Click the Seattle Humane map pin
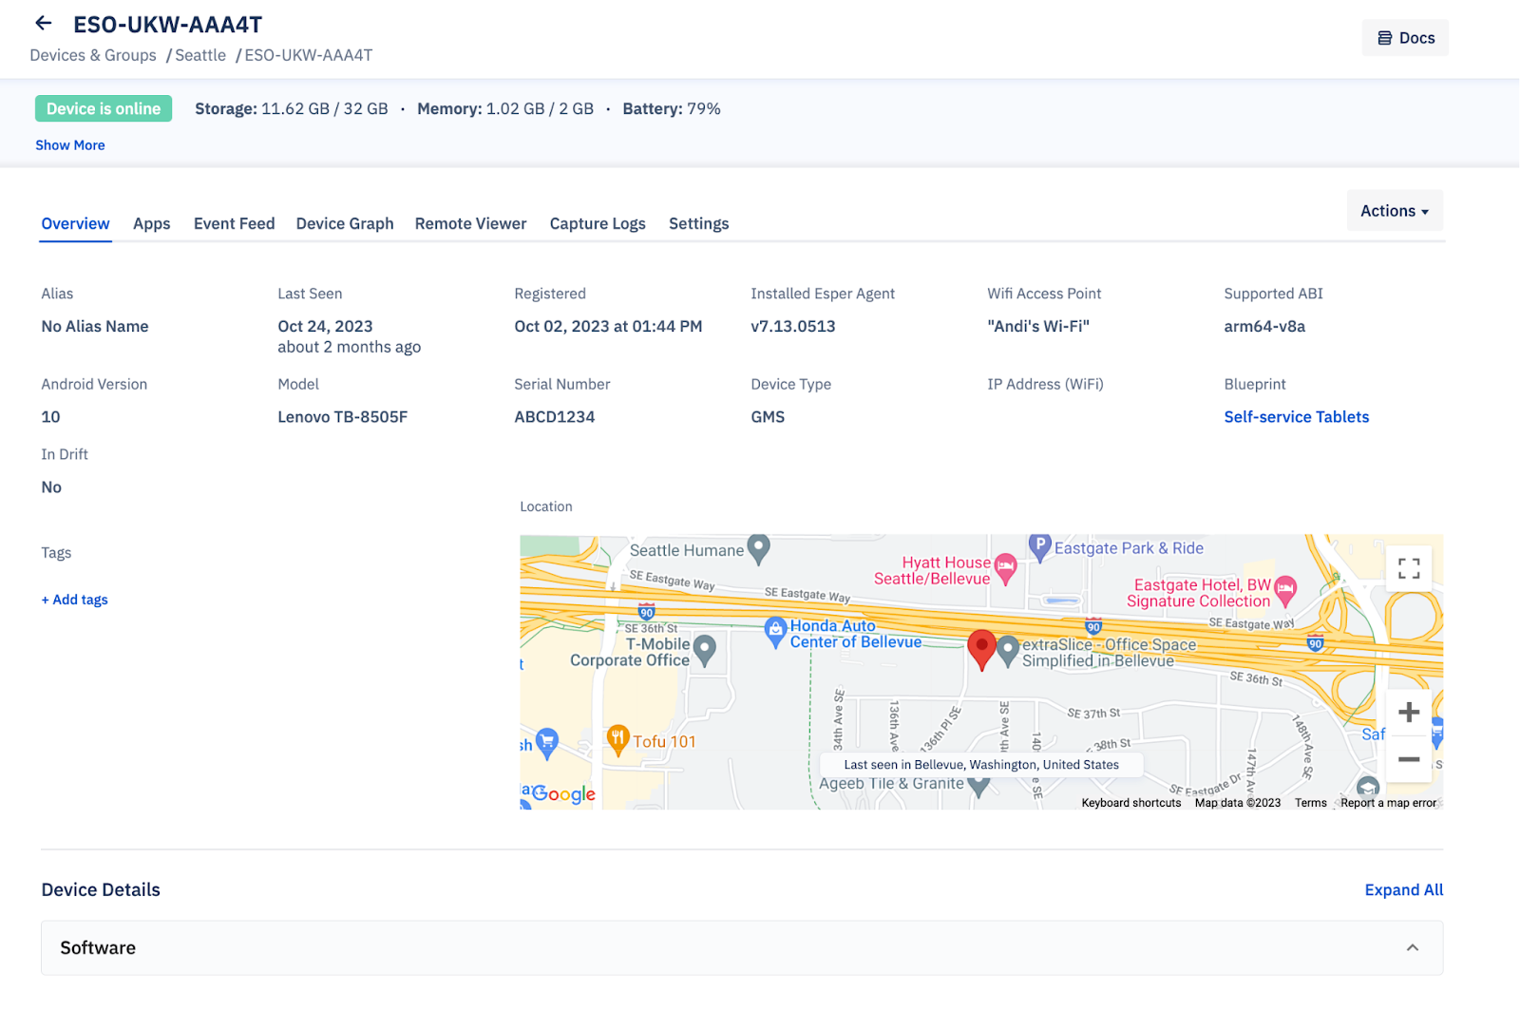This screenshot has height=1011, width=1520. (758, 547)
